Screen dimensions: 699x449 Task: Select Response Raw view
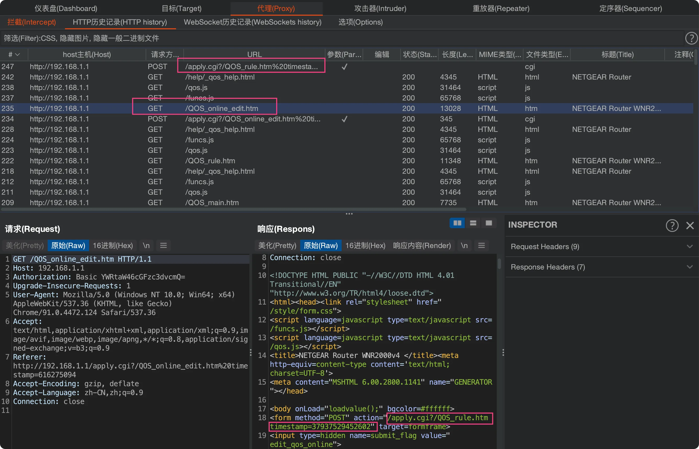tap(321, 245)
